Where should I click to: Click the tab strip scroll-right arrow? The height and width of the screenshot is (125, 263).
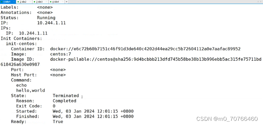click(261, 2)
